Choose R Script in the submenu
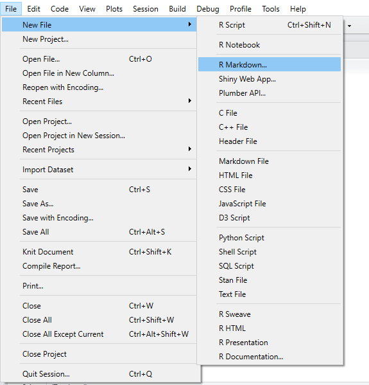 (x=270, y=25)
